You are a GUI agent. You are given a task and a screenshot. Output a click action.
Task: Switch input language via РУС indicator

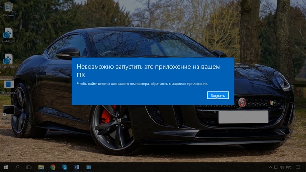(x=289, y=167)
